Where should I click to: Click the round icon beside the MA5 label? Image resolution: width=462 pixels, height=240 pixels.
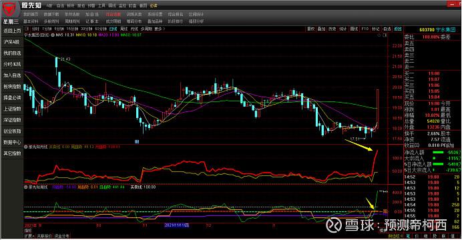pyautogui.click(x=53, y=35)
